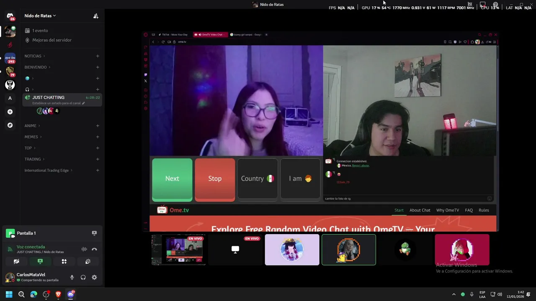Expand the headphones emoji category
Screen dimensions: 536x301
point(29,89)
